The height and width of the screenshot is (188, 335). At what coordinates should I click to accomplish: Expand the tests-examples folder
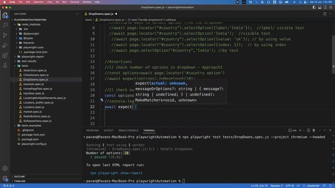click(x=31, y=125)
